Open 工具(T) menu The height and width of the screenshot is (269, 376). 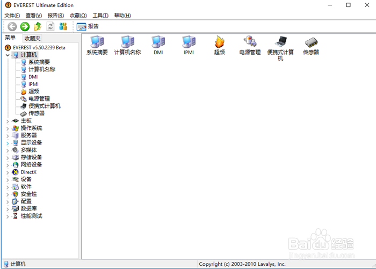100,16
